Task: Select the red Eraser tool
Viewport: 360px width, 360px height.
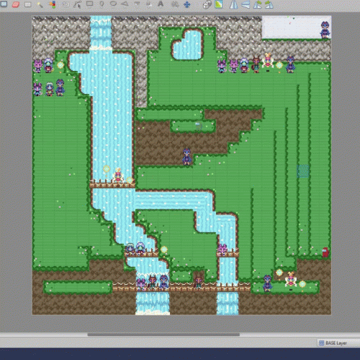Action: [16, 4]
